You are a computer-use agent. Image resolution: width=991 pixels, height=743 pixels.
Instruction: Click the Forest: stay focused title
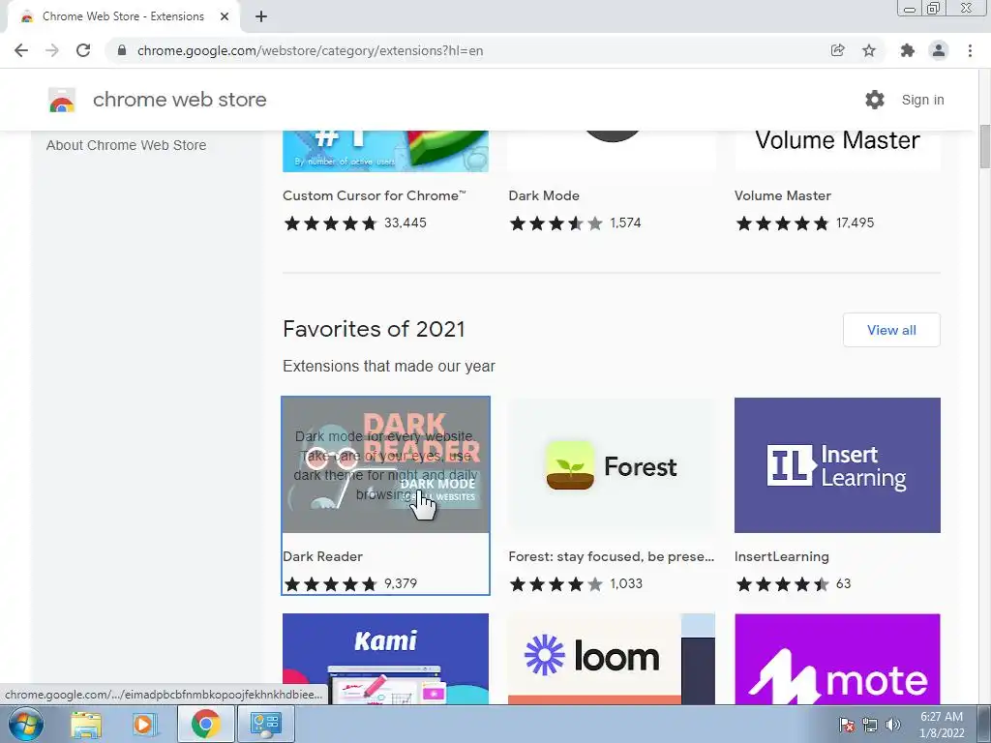(612, 556)
